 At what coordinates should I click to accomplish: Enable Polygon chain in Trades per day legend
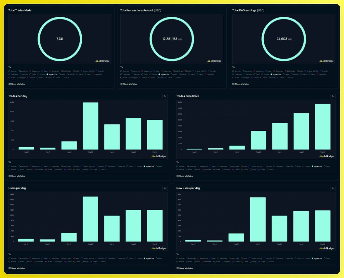[x=58, y=170]
